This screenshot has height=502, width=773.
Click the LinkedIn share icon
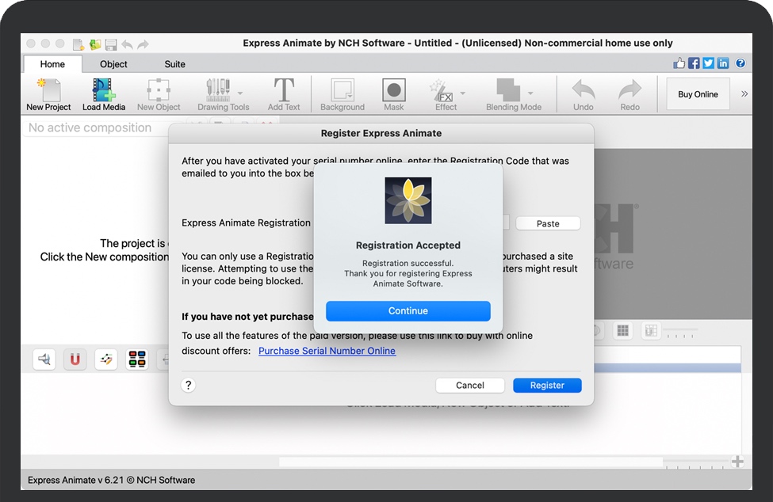[722, 63]
